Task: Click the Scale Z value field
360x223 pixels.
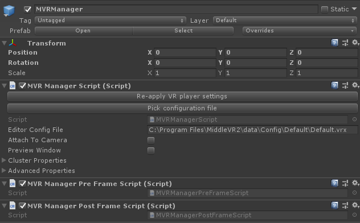Action: [327, 73]
